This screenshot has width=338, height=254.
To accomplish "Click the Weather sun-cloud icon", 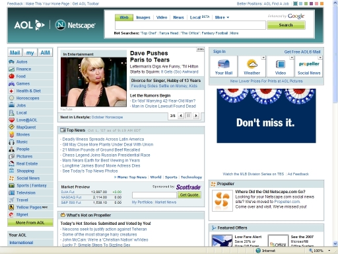I will (252, 64).
